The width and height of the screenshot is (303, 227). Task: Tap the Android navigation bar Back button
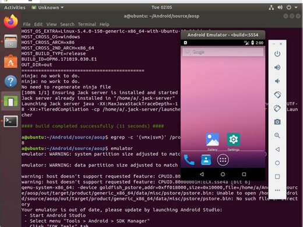click(x=202, y=174)
